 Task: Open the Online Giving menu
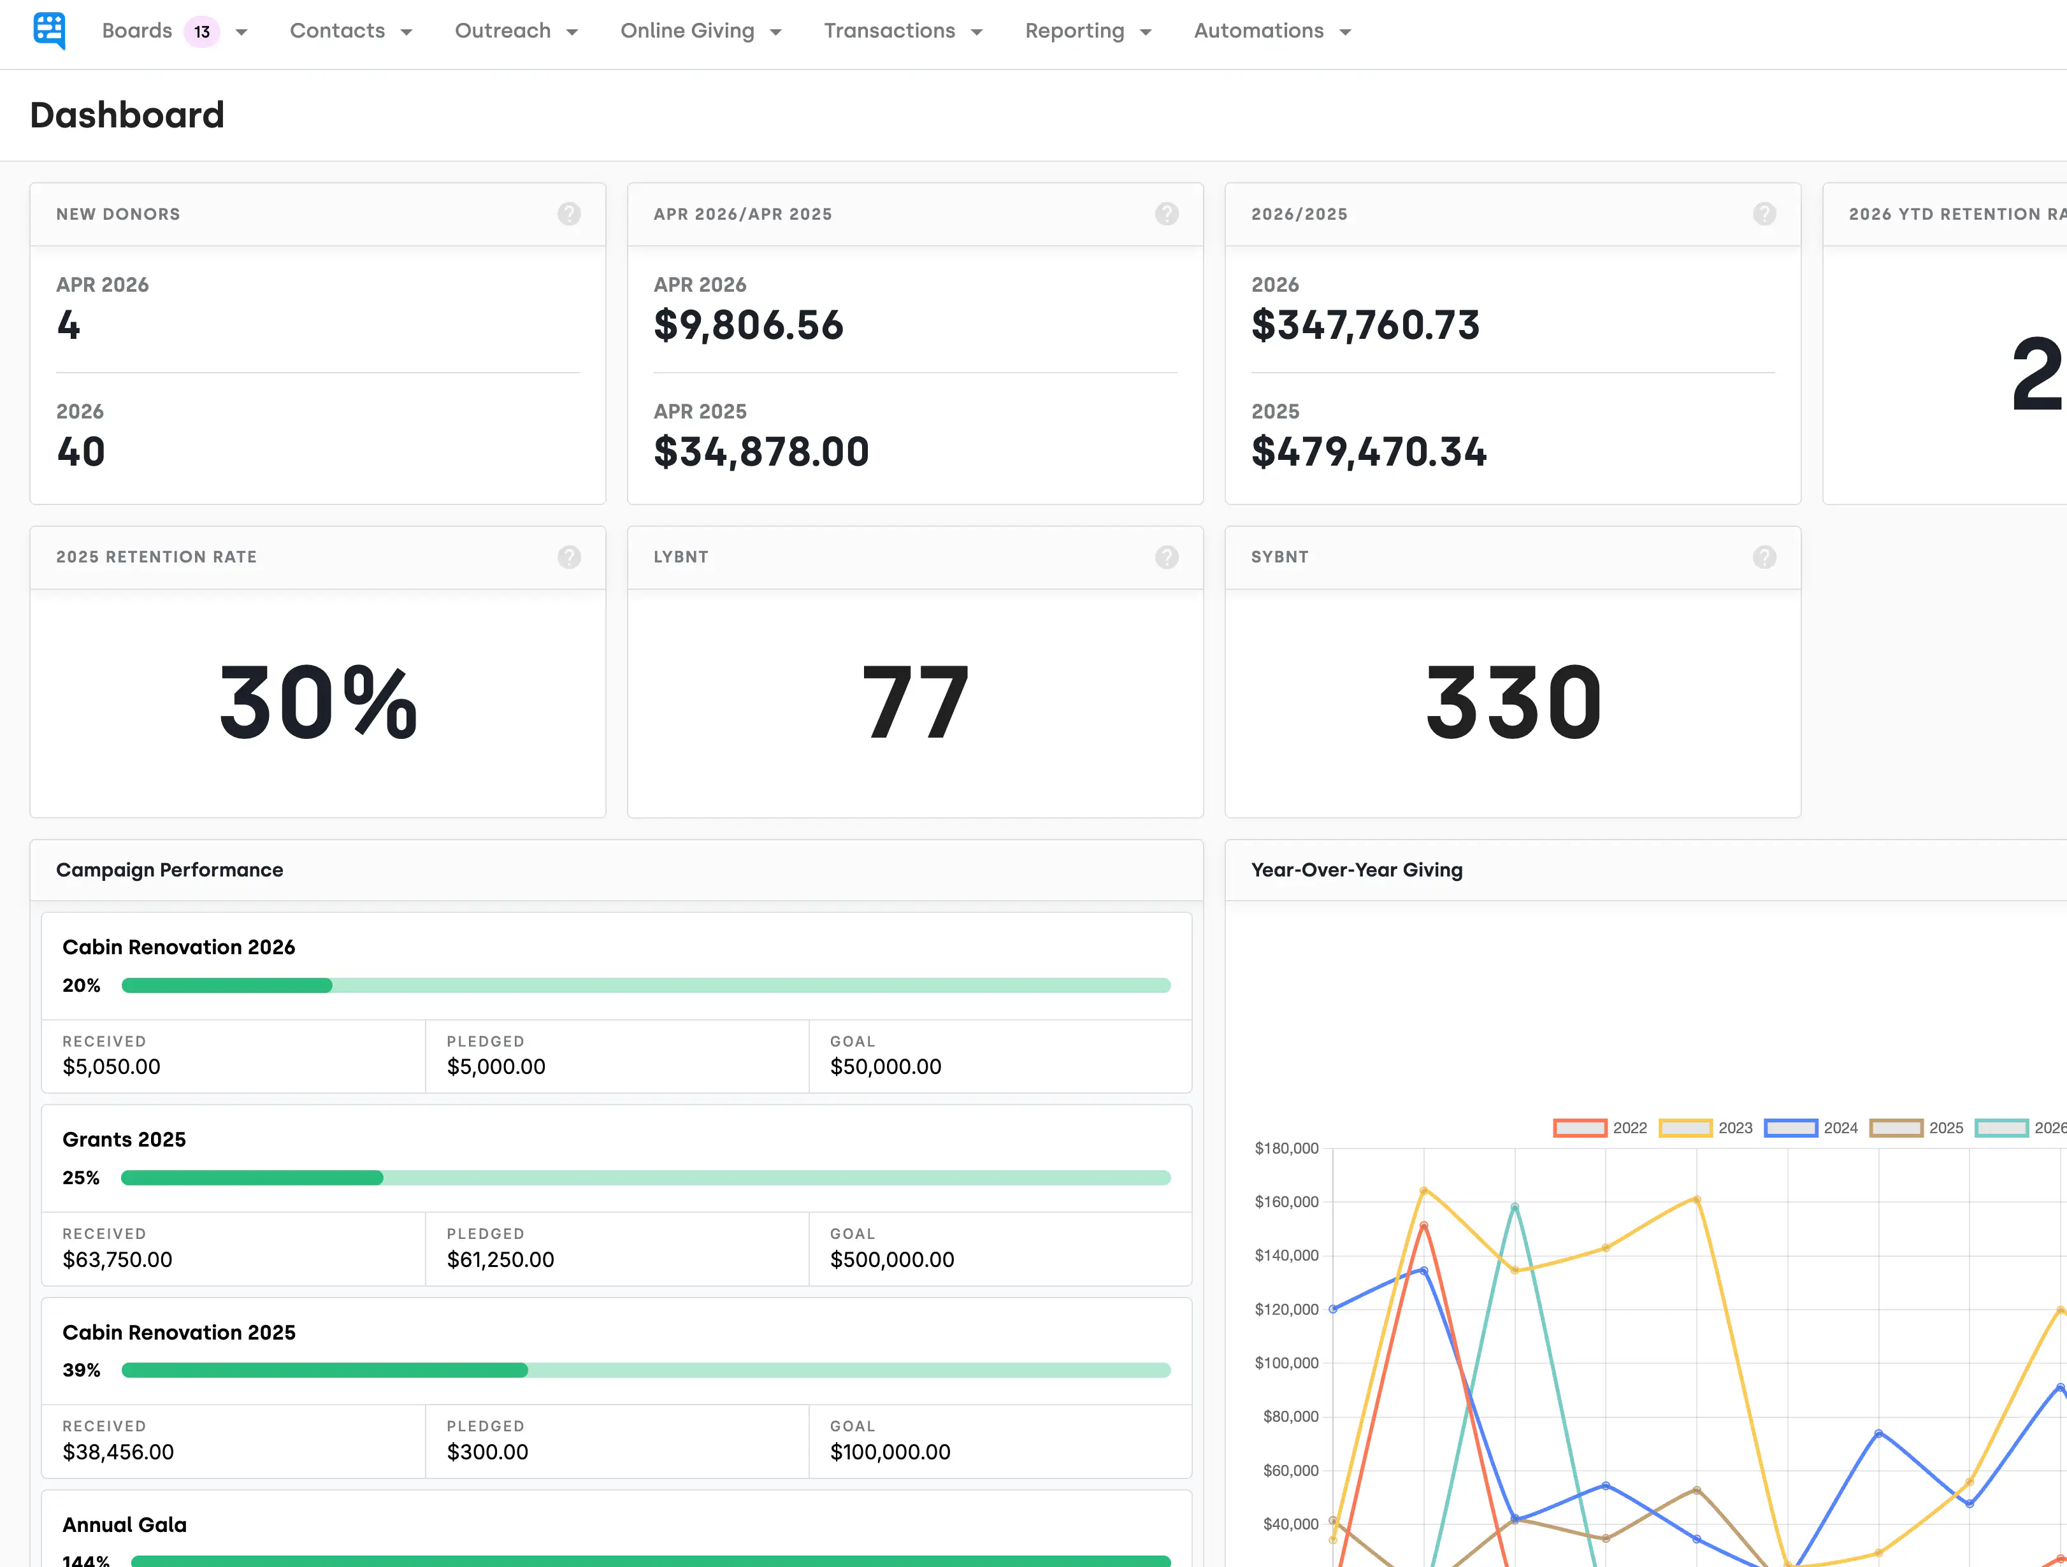click(688, 31)
